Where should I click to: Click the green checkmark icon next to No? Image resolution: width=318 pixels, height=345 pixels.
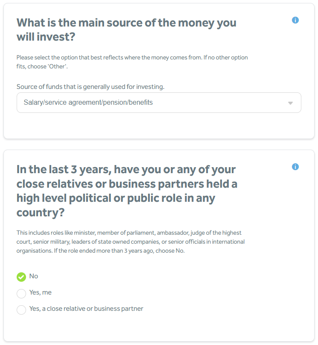click(21, 277)
